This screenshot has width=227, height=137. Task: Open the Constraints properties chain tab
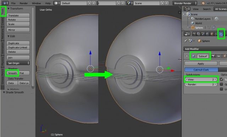coord(216,34)
